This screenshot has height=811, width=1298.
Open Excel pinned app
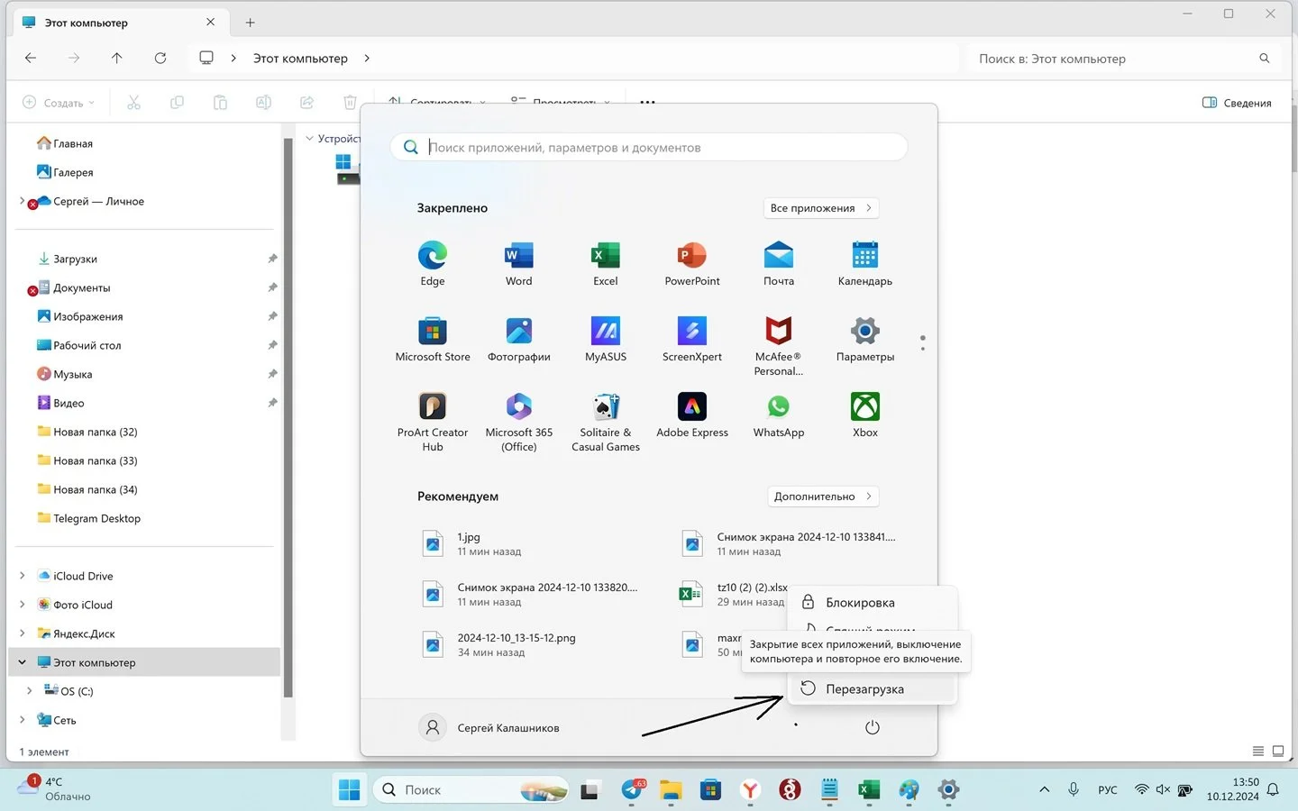605,263
